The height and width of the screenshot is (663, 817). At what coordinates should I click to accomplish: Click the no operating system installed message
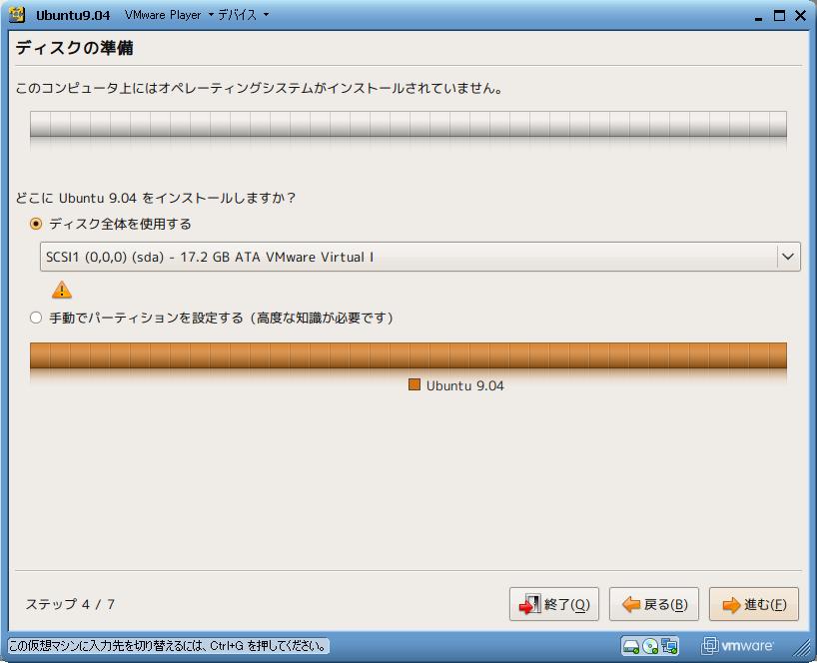click(x=260, y=88)
